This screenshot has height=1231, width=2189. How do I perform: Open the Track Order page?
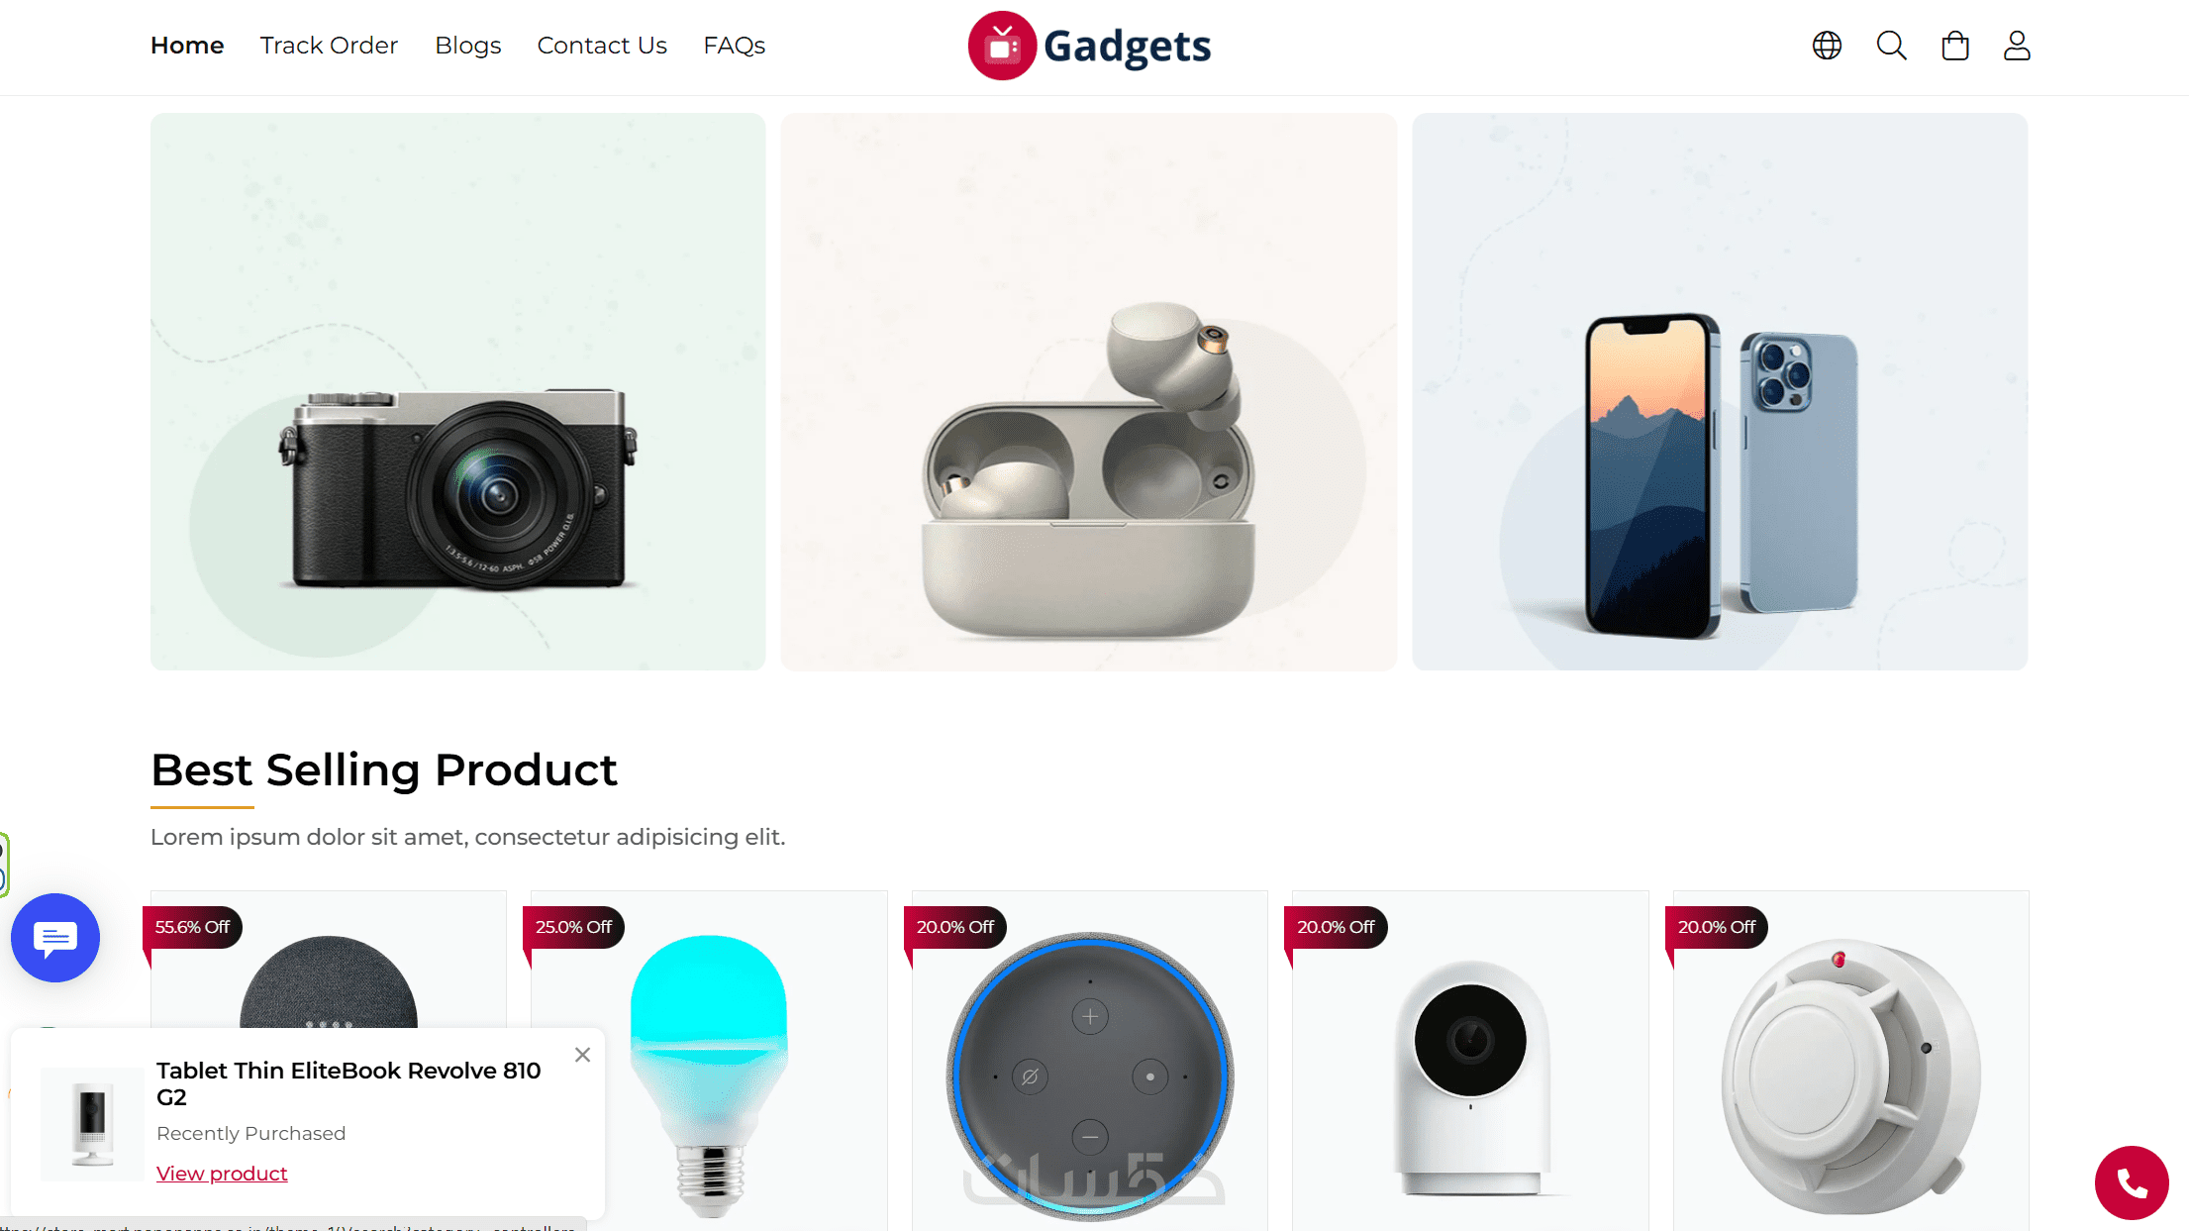[x=329, y=46]
